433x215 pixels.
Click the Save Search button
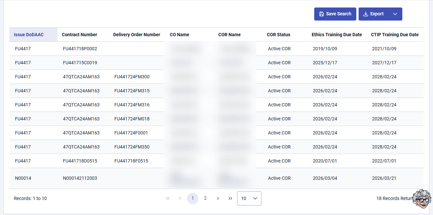click(335, 14)
